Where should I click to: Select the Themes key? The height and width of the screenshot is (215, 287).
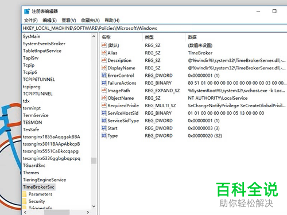pyautogui.click(x=31, y=173)
